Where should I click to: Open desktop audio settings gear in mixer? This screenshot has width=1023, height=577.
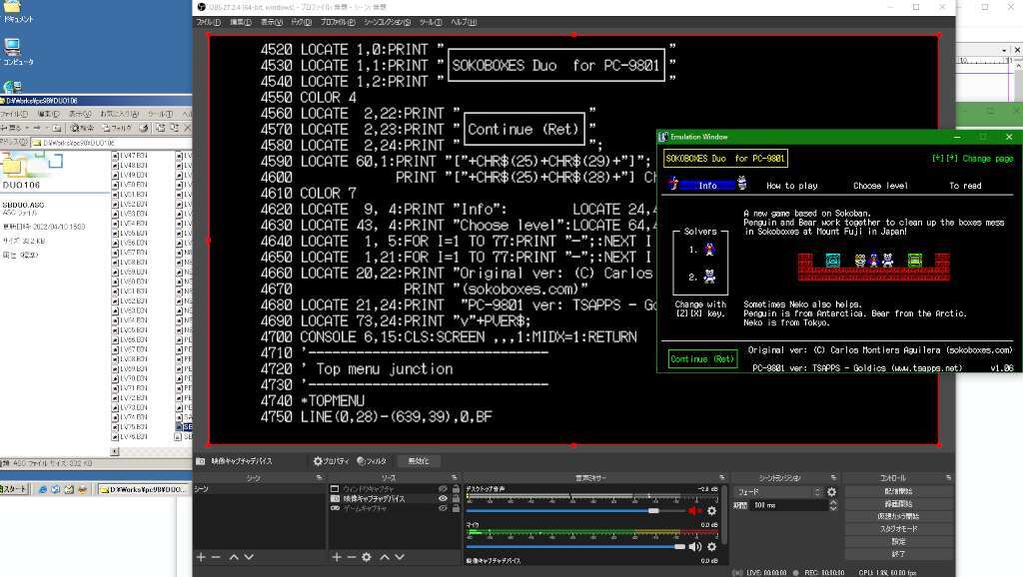[x=711, y=511]
